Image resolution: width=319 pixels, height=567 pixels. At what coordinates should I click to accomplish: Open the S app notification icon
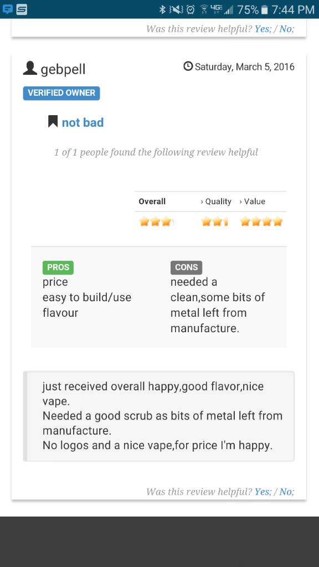tap(22, 9)
